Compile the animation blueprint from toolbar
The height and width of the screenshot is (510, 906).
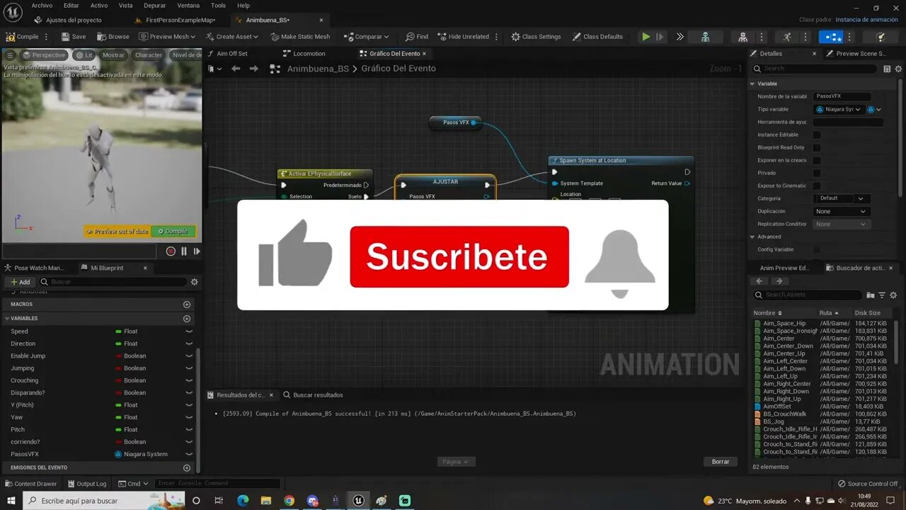click(23, 37)
